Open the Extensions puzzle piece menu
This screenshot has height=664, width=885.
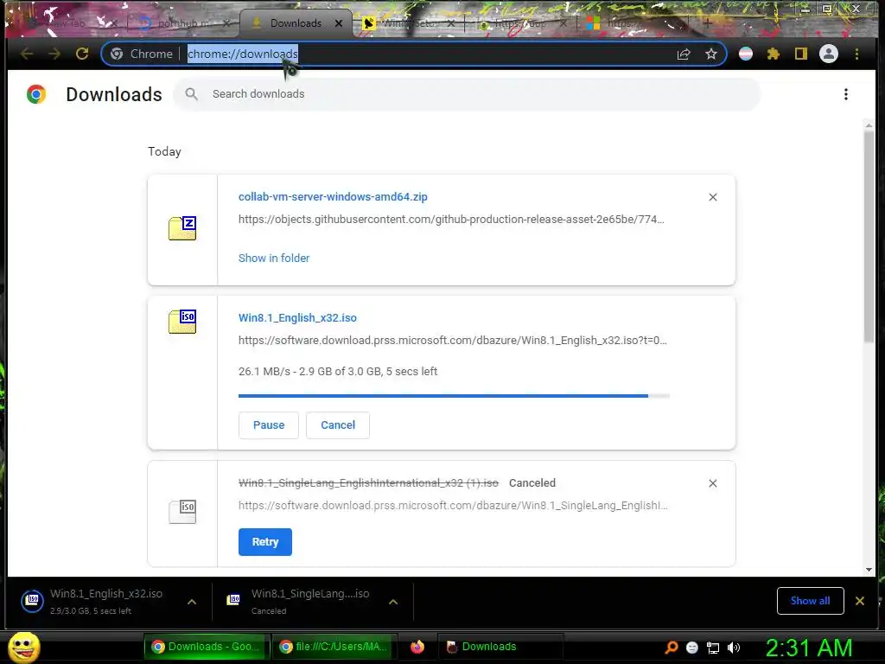pyautogui.click(x=774, y=54)
